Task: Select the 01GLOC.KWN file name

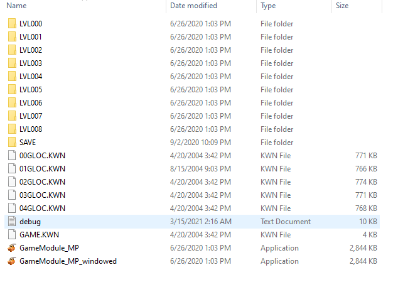Action: (43, 168)
